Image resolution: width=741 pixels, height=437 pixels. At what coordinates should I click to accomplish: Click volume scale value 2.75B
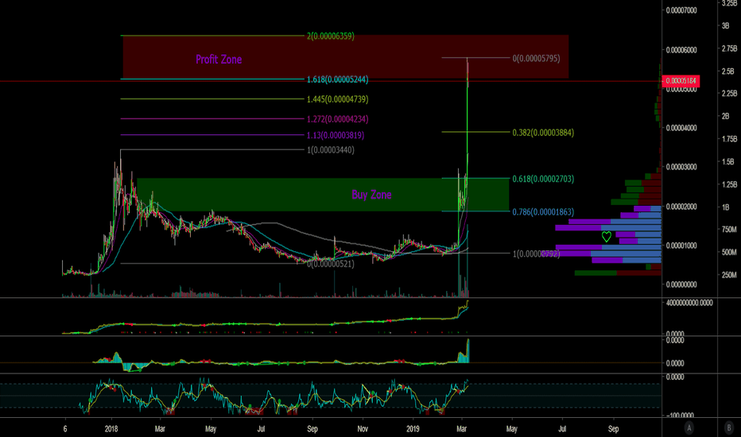click(729, 48)
